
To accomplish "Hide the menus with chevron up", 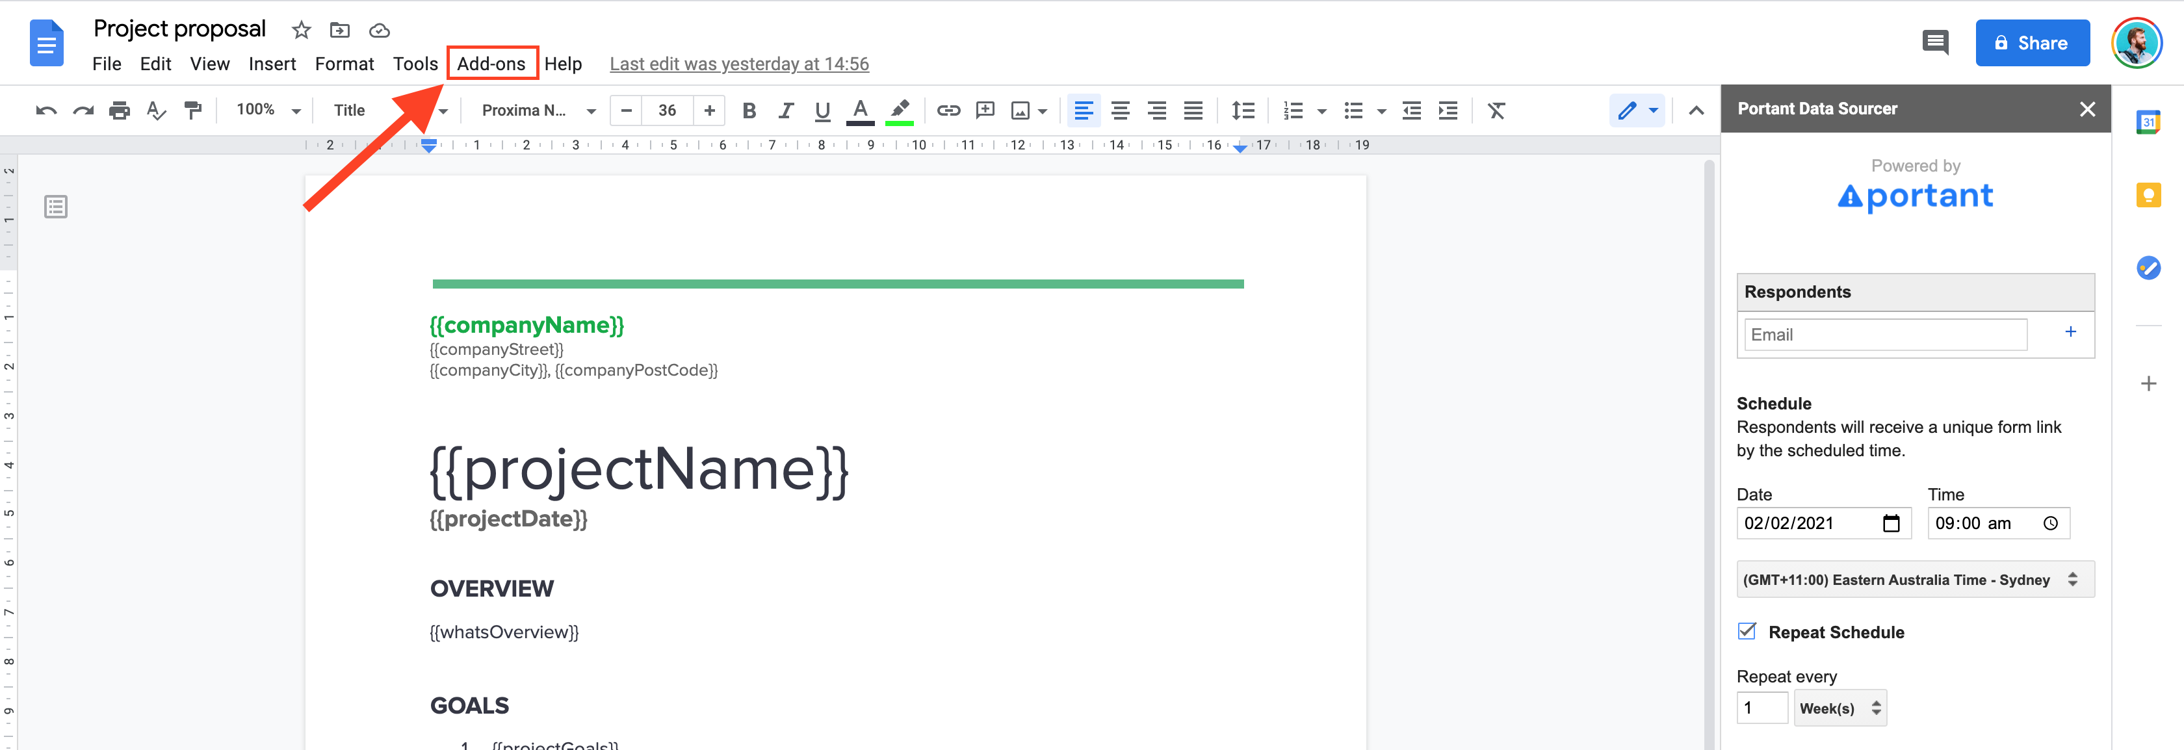I will click(x=1696, y=110).
